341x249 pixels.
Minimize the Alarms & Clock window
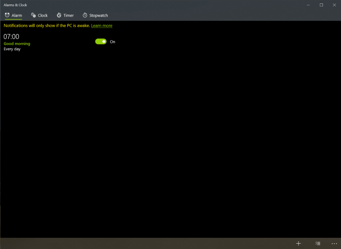308,5
